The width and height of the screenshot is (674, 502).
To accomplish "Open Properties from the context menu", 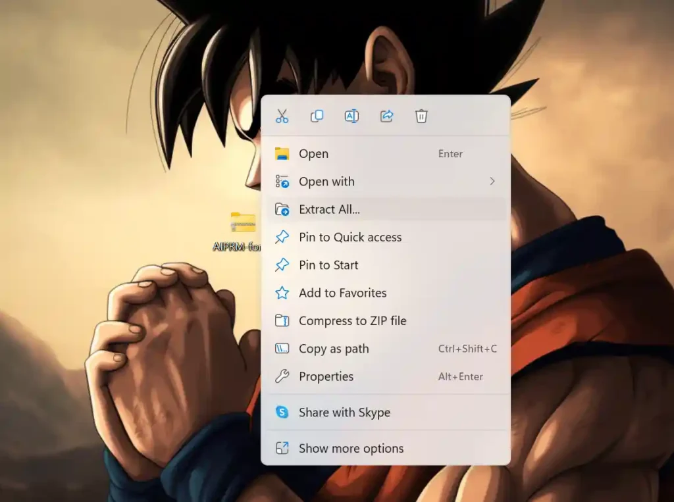I will pos(386,376).
